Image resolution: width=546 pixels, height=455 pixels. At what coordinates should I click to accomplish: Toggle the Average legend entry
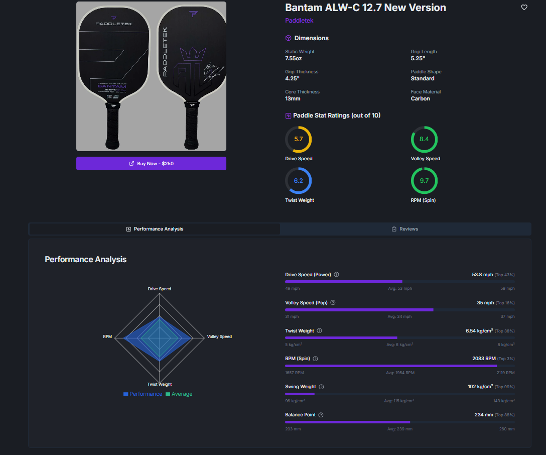click(x=179, y=394)
